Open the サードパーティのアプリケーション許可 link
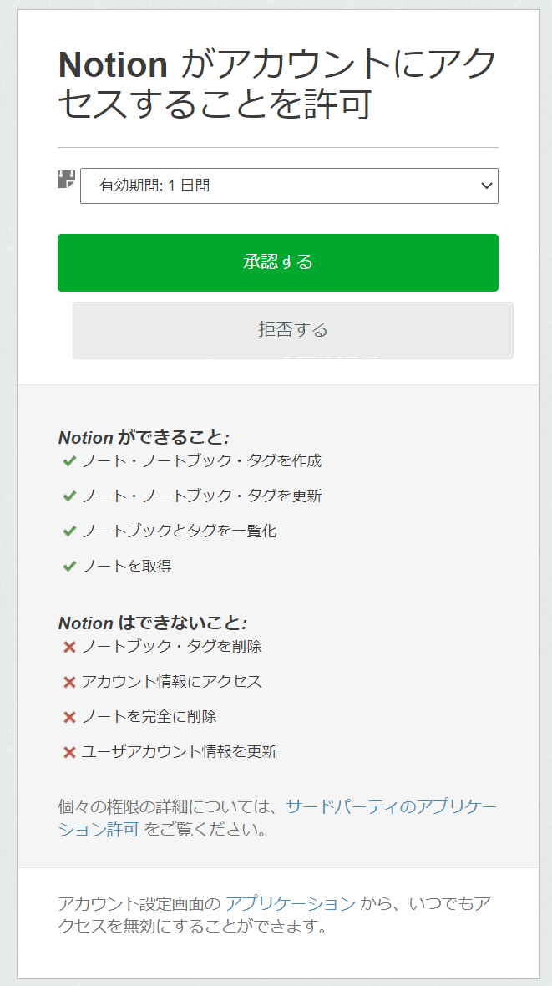552x986 pixels. pyautogui.click(x=277, y=817)
